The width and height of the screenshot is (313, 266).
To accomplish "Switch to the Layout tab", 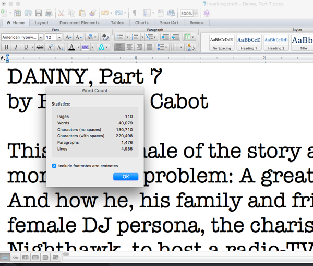I will [41, 23].
